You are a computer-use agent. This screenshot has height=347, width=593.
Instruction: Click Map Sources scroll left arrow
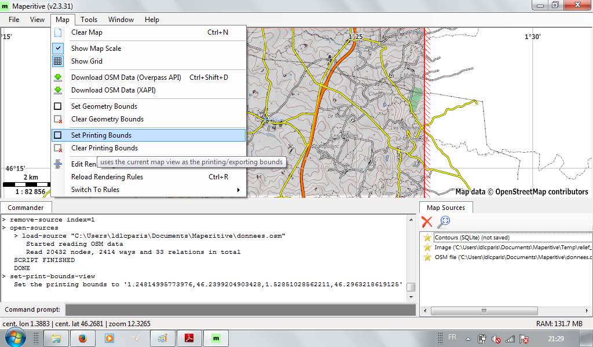point(425,311)
